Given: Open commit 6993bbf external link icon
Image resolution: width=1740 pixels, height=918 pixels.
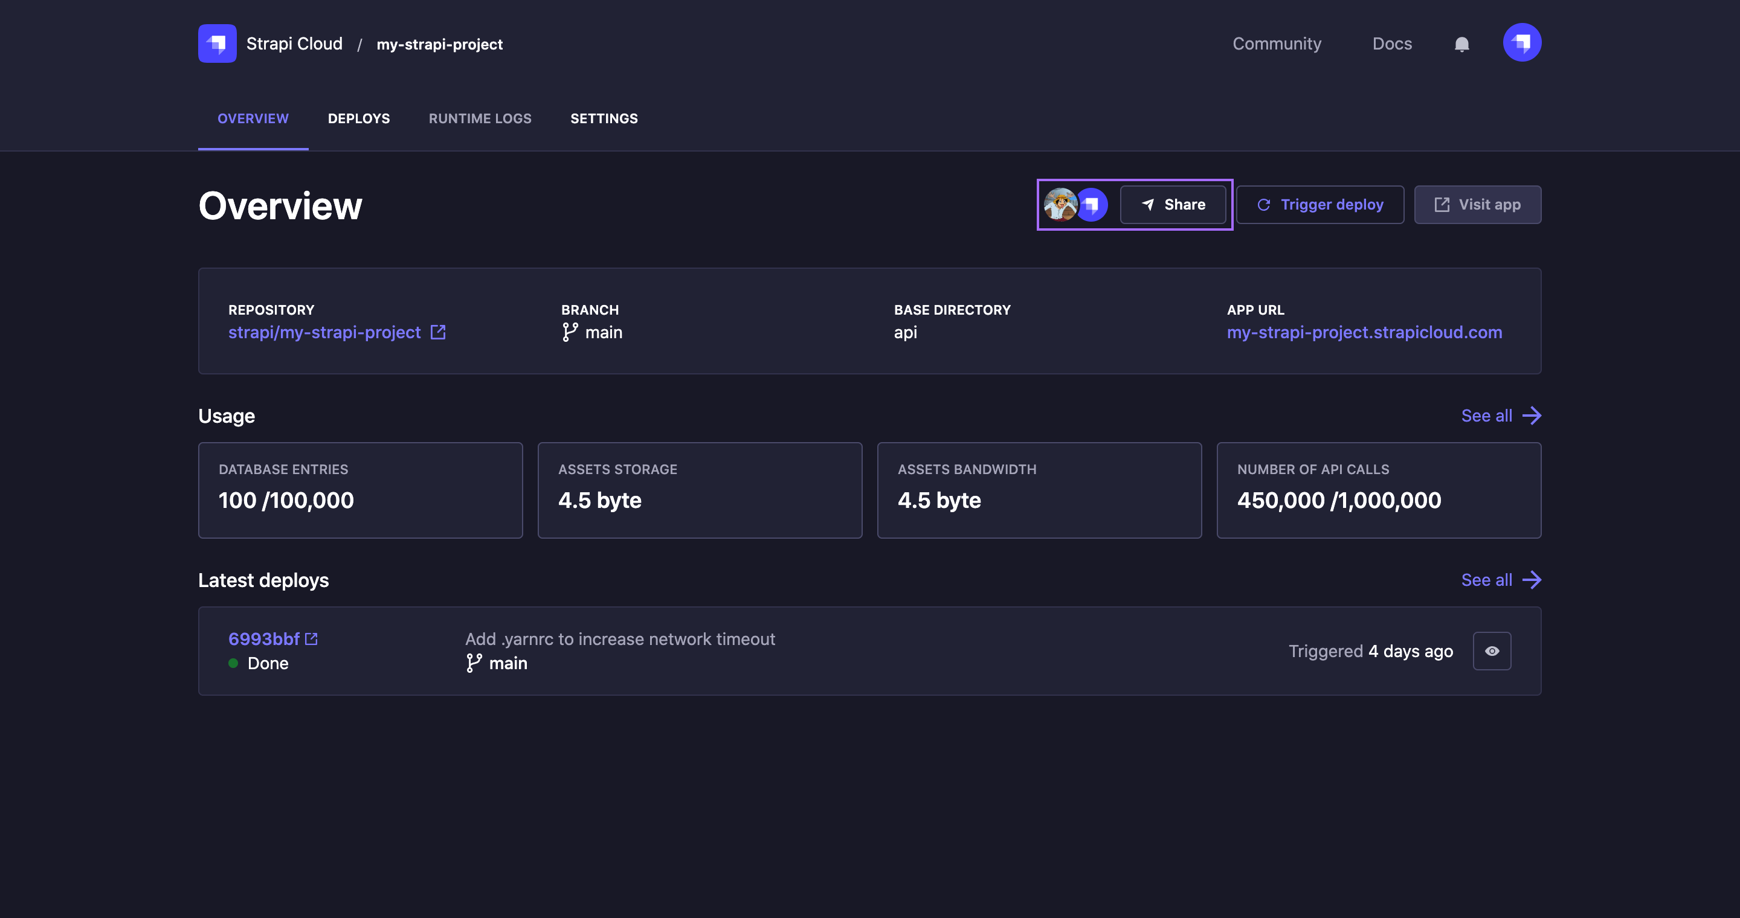Looking at the screenshot, I should [x=311, y=638].
